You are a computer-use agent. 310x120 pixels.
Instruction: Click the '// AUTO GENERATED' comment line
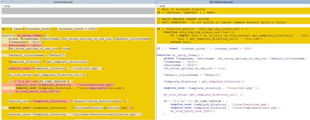pos(222,22)
